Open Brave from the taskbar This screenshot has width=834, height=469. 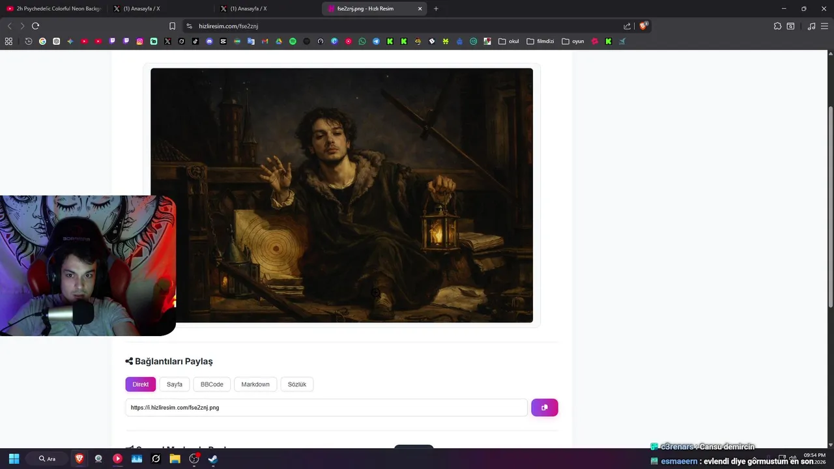tap(79, 459)
